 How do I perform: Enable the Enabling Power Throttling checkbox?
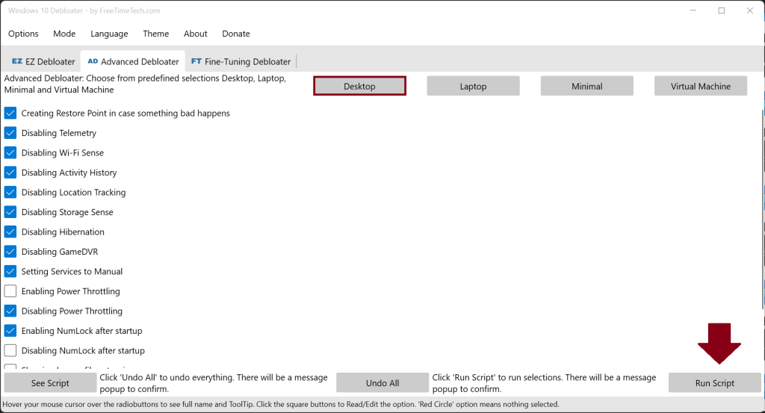pyautogui.click(x=10, y=291)
